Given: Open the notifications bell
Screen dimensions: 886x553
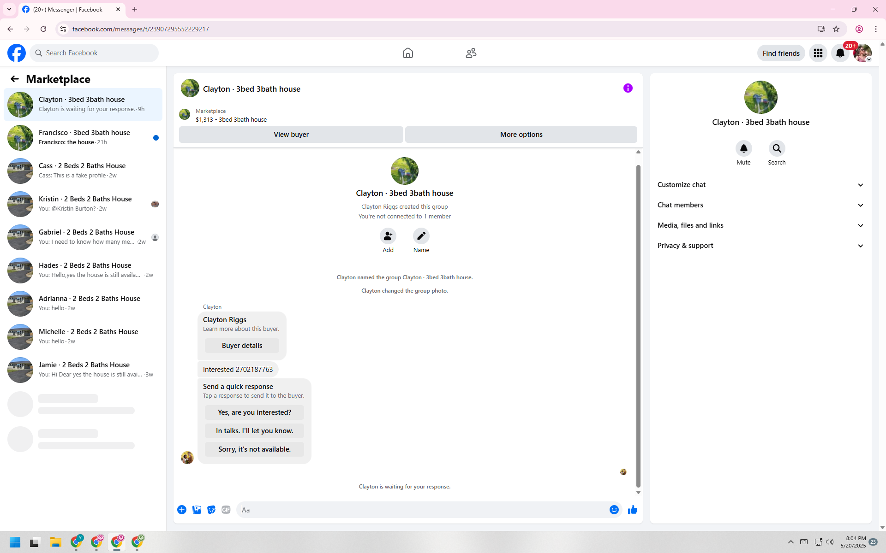Looking at the screenshot, I should tap(840, 53).
